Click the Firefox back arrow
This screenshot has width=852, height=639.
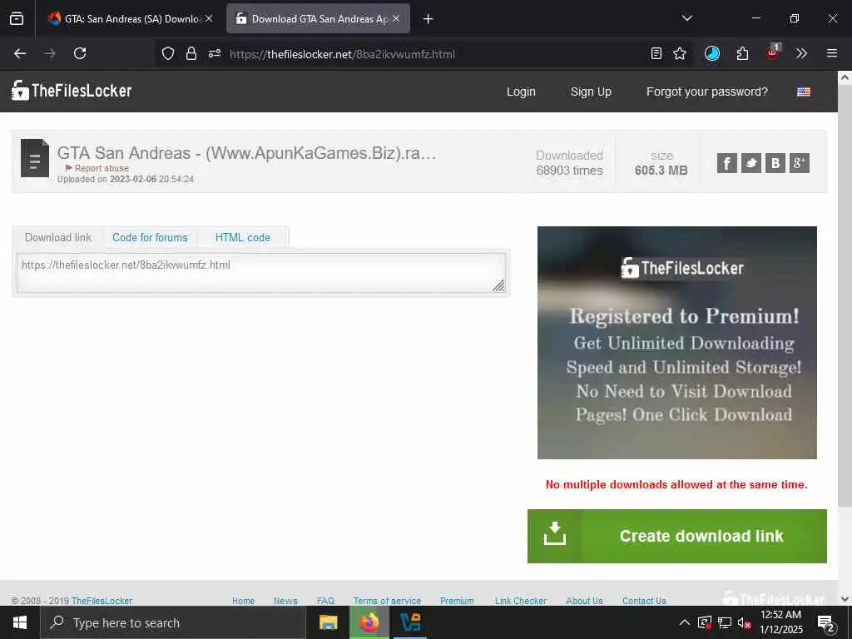coord(20,53)
